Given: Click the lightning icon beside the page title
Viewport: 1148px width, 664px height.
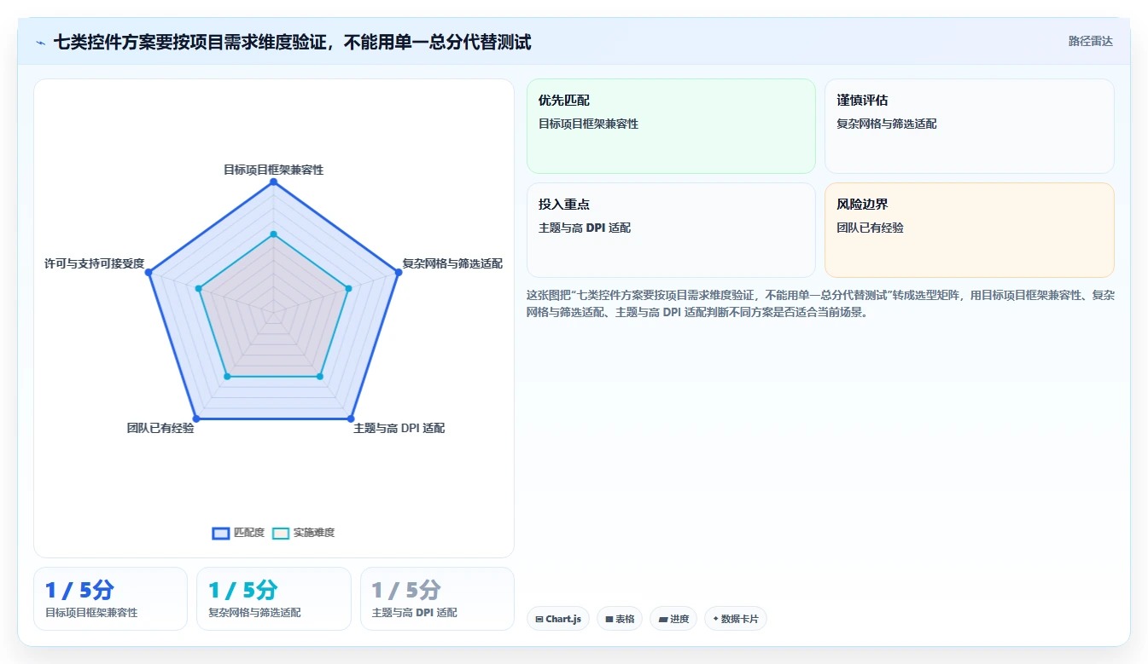Looking at the screenshot, I should (40, 43).
